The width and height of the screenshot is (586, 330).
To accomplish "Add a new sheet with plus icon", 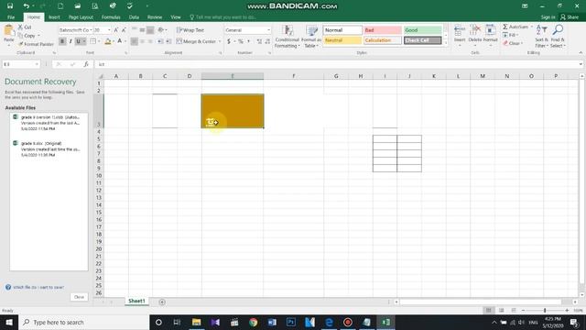I will click(162, 302).
